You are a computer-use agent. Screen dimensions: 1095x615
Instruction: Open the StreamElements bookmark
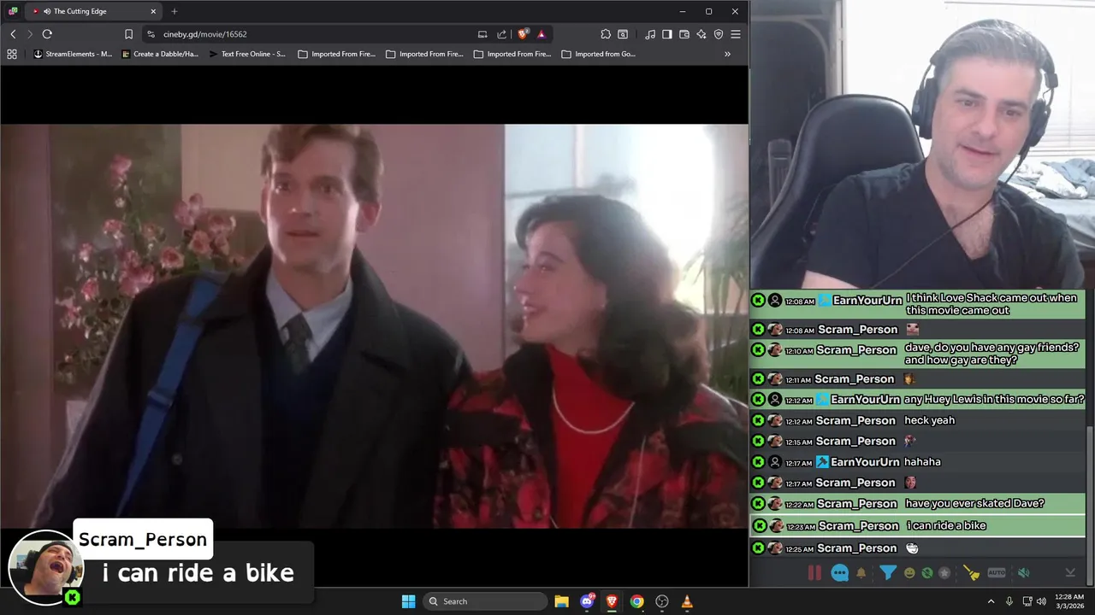point(73,54)
